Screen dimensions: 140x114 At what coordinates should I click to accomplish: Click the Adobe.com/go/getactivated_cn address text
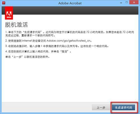click(x=68, y=41)
